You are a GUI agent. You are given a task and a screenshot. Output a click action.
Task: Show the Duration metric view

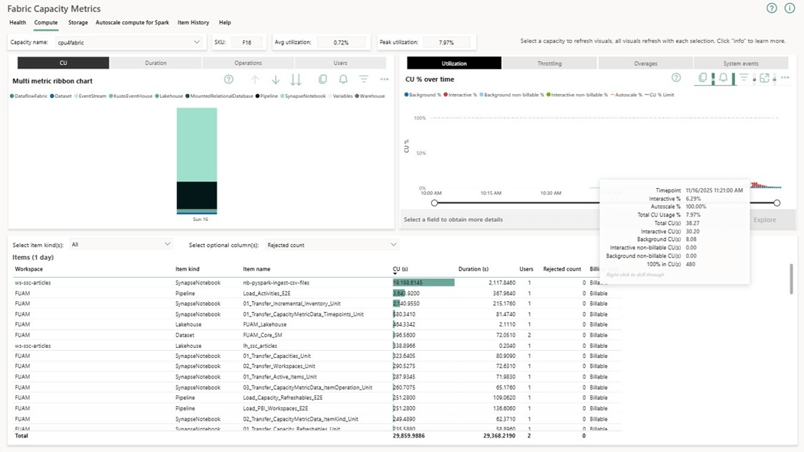pos(155,63)
